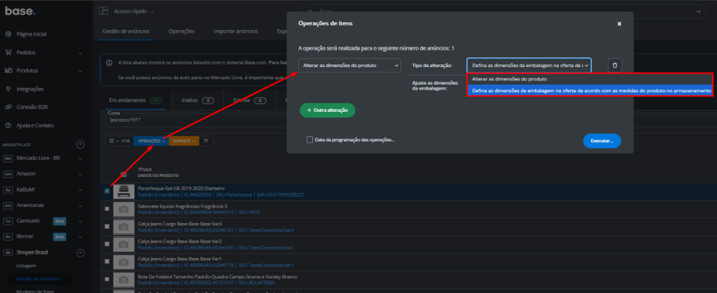Open the Inativo status tab

click(197, 100)
